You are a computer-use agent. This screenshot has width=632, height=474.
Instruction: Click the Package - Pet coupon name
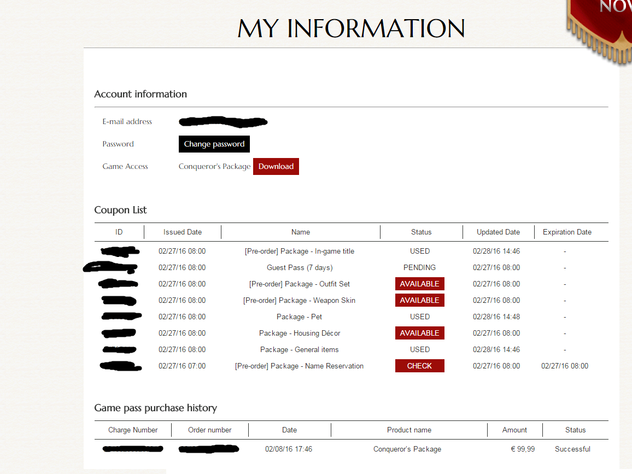click(299, 317)
